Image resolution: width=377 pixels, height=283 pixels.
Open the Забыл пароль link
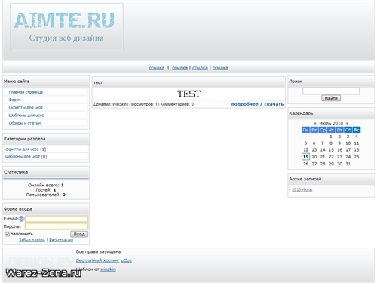[x=32, y=240]
